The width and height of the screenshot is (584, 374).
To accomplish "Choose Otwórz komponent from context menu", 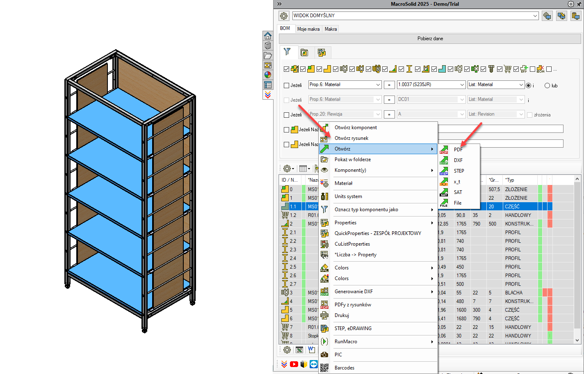I will click(378, 128).
